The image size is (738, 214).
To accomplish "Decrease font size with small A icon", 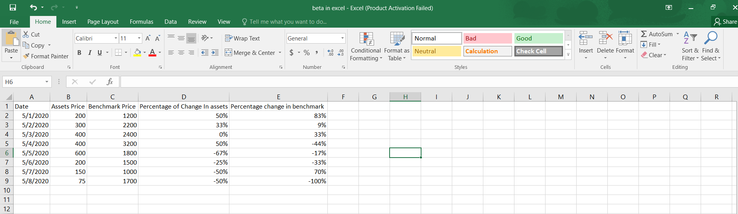I will coord(157,38).
